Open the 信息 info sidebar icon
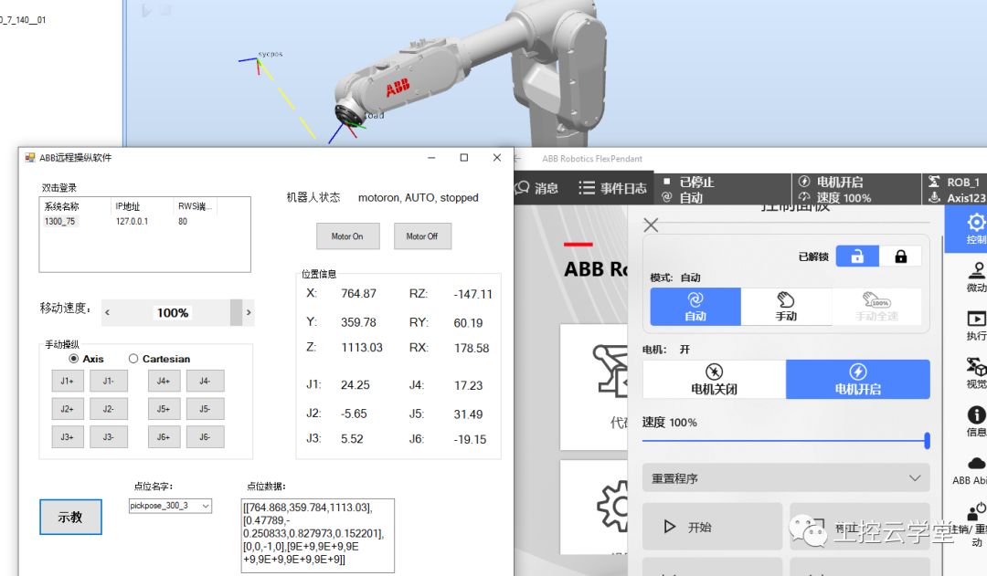Screen dimensions: 987x576 tap(976, 421)
